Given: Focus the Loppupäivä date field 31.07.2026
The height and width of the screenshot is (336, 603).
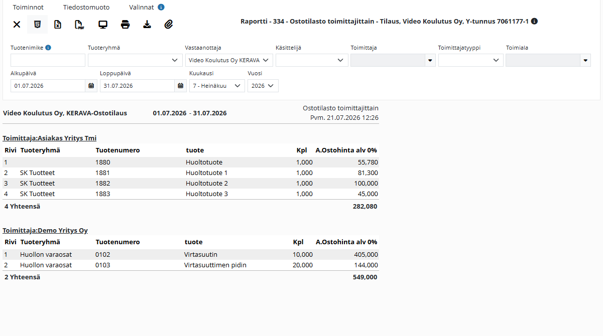Looking at the screenshot, I should [x=137, y=86].
